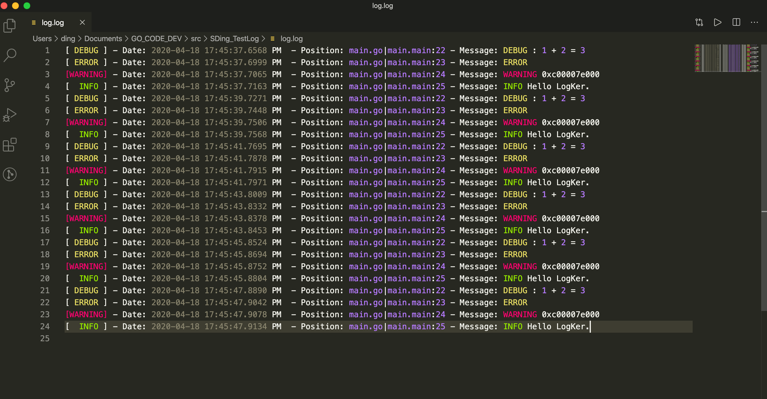This screenshot has width=767, height=399.
Task: Open the Extensions marketplace icon
Action: point(9,145)
